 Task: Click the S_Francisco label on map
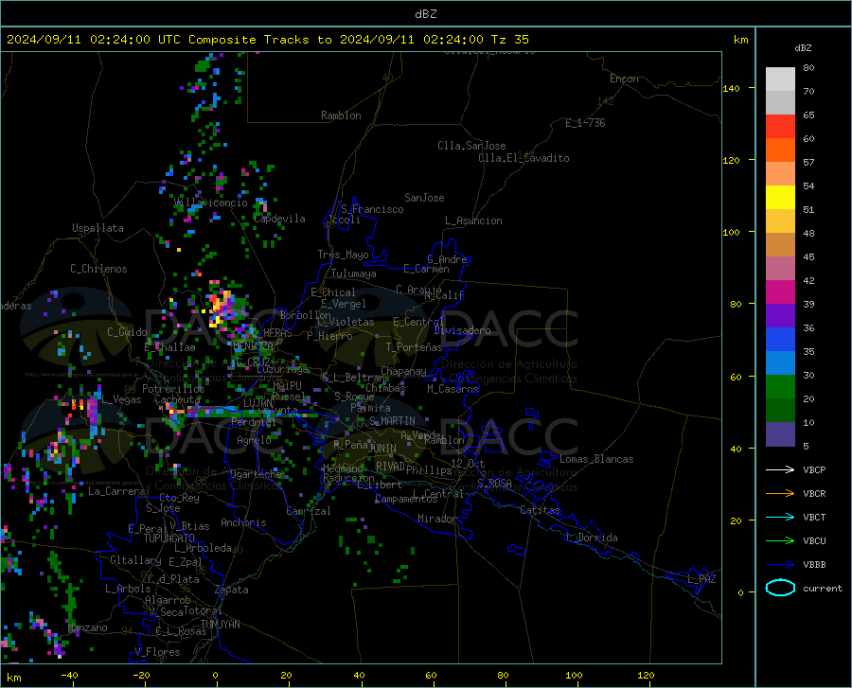pos(372,209)
